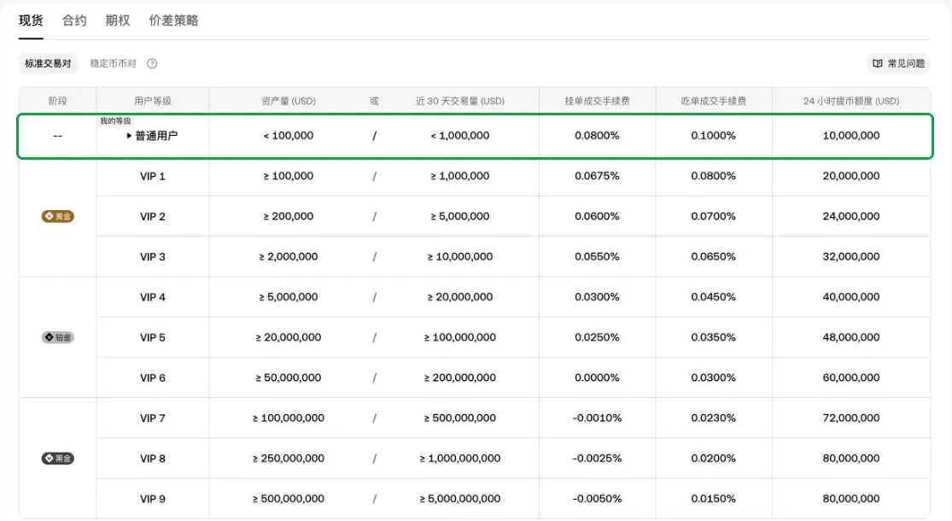
Task: Click maker fee -0.0050%
Action: tap(598, 499)
